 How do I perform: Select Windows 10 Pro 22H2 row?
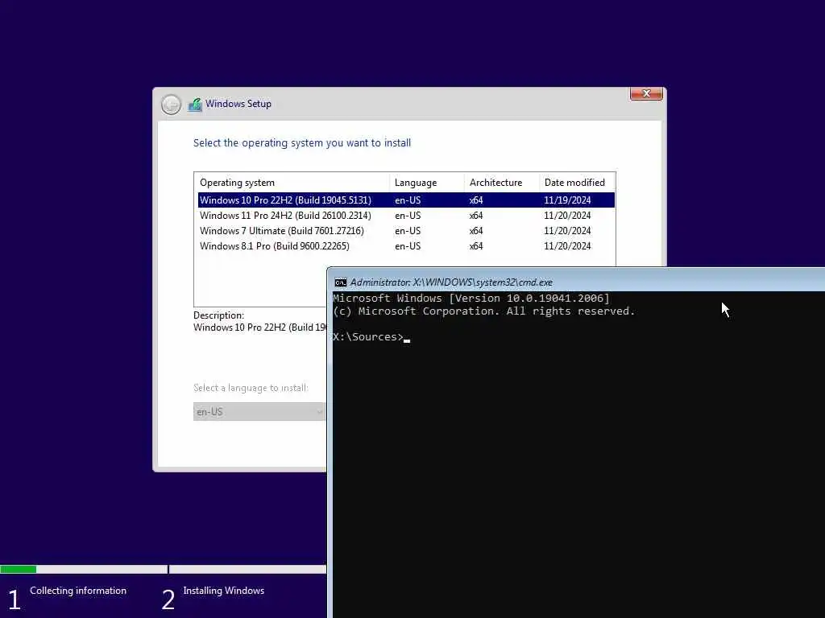(406, 200)
